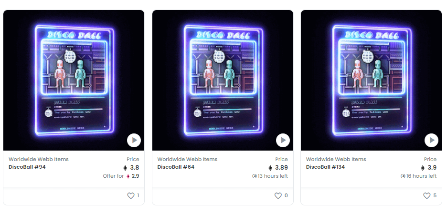
Task: Open Worldwide Webb Items collection above DiscoBall #94
Action: (x=39, y=159)
